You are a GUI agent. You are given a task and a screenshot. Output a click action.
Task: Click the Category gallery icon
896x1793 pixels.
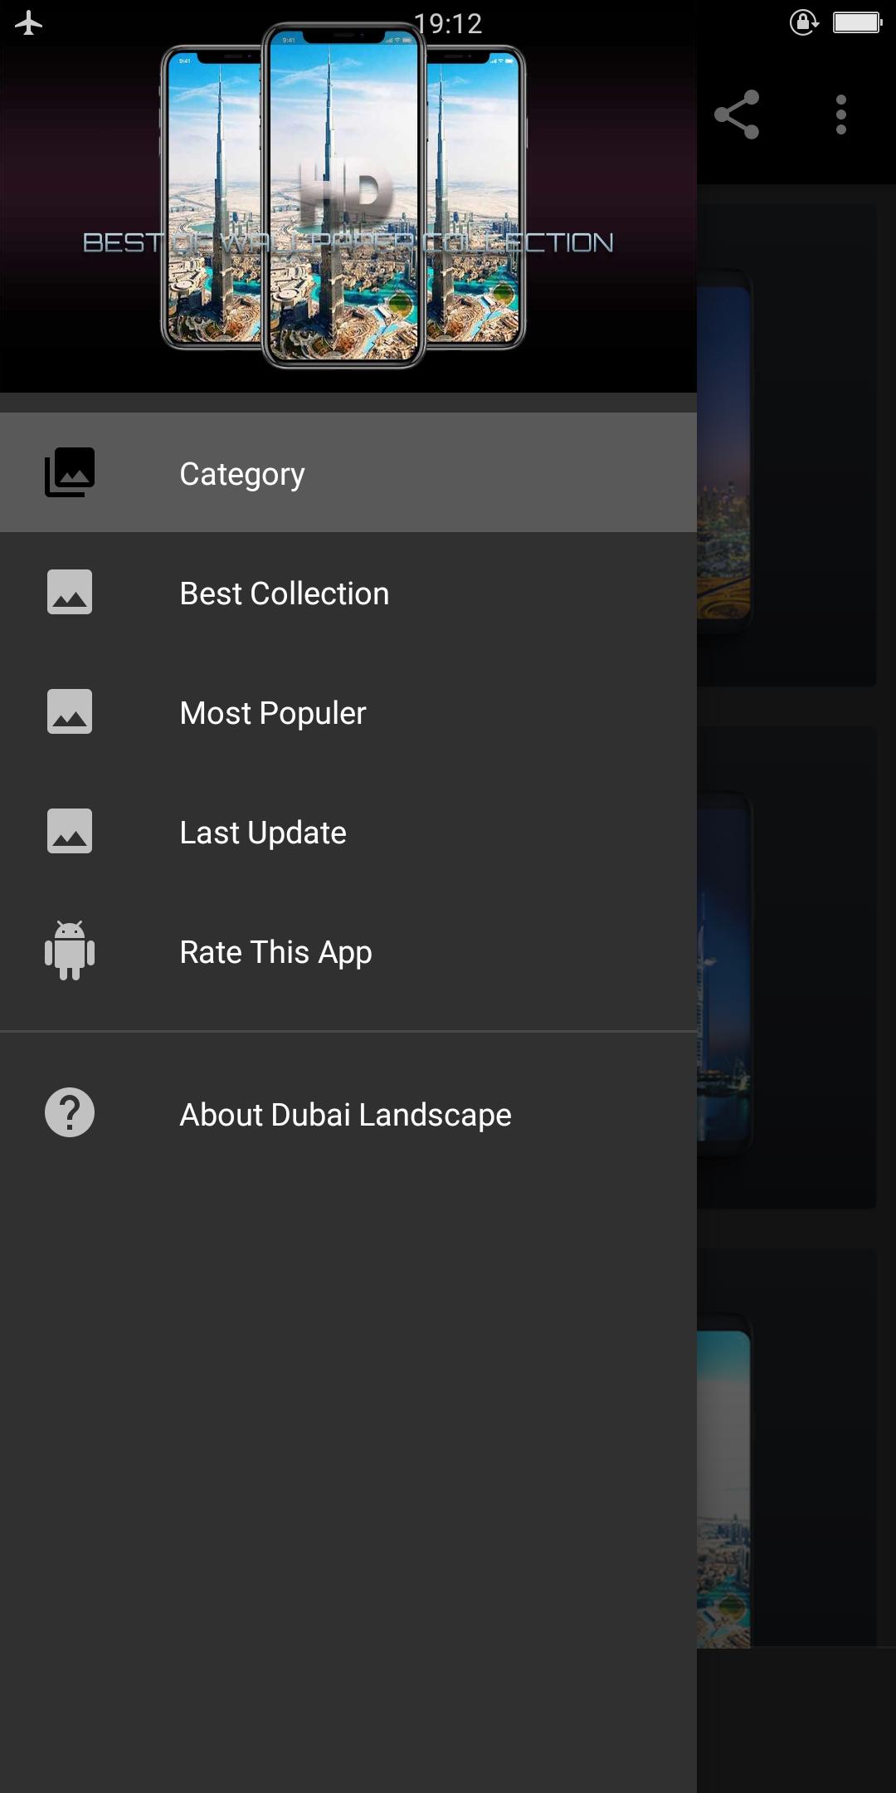(x=70, y=472)
